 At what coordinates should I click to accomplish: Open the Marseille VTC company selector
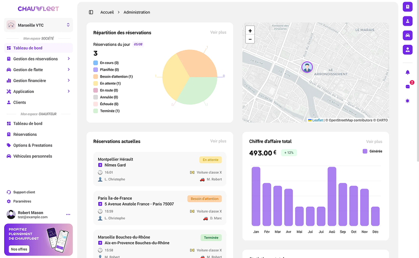(x=39, y=25)
